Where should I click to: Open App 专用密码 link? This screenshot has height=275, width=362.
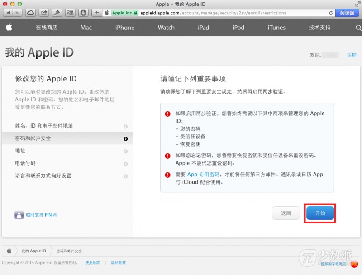pyautogui.click(x=203, y=175)
